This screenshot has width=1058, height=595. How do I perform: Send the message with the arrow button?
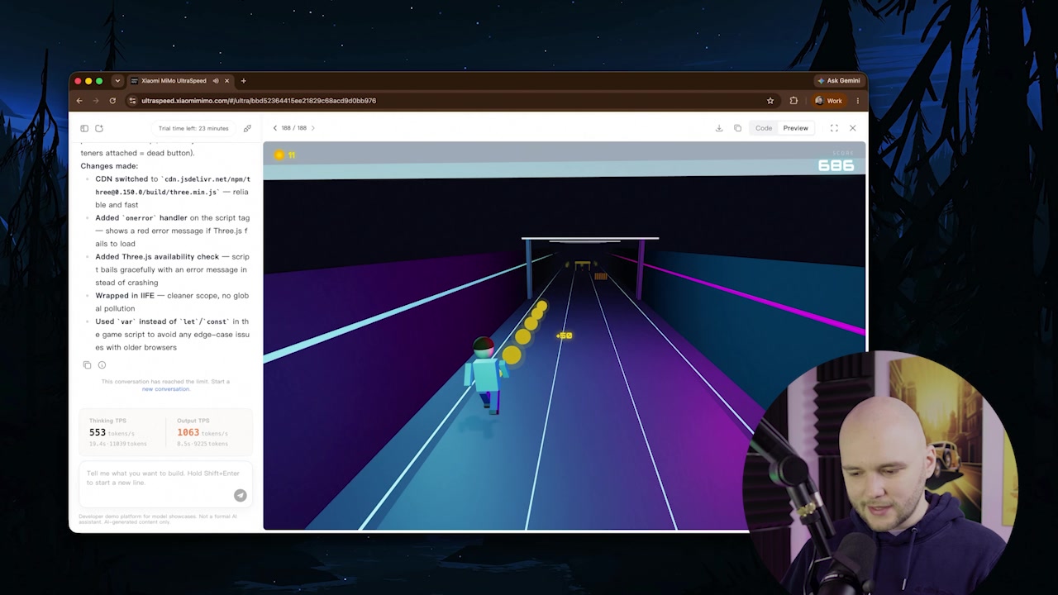coord(240,495)
